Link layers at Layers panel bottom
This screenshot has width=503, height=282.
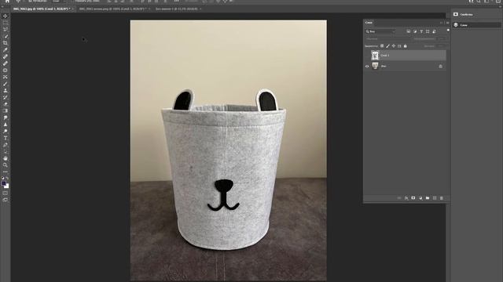tap(399, 198)
